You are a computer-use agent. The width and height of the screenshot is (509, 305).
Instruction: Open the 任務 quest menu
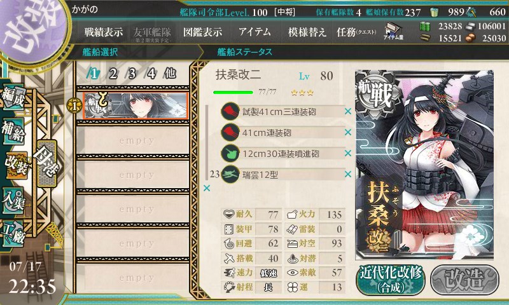[356, 32]
